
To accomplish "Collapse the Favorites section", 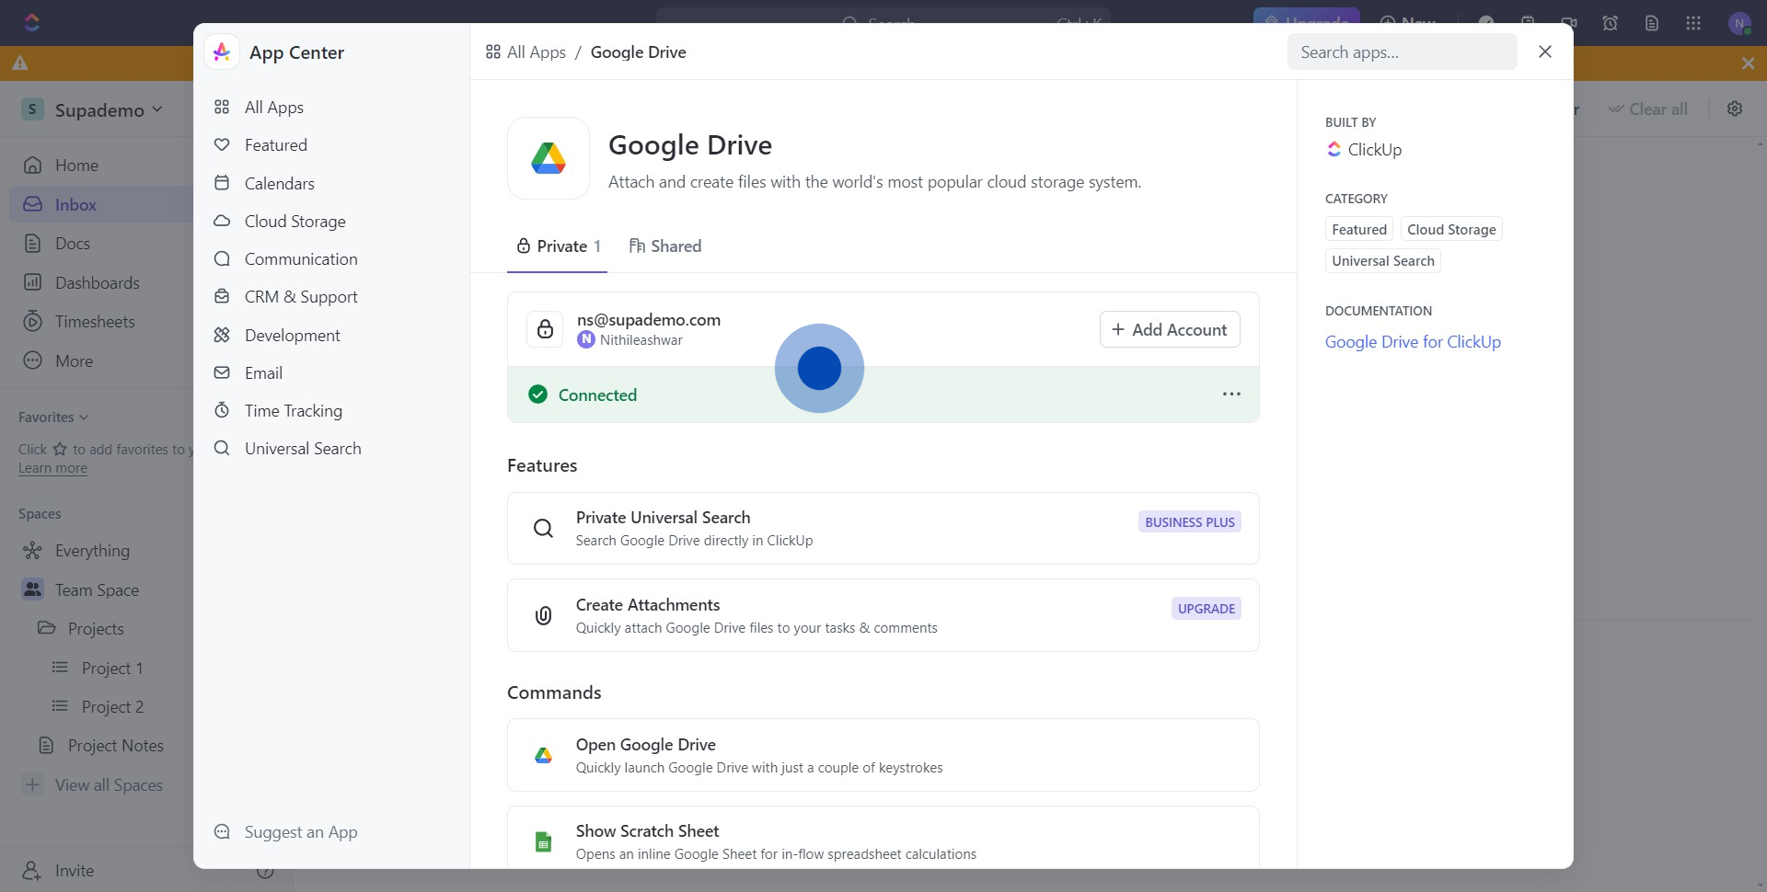I will point(53,417).
